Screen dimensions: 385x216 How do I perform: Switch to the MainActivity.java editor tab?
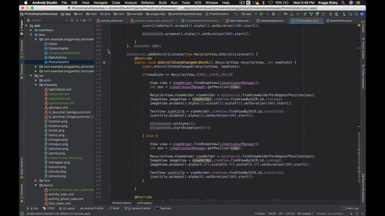point(340,21)
